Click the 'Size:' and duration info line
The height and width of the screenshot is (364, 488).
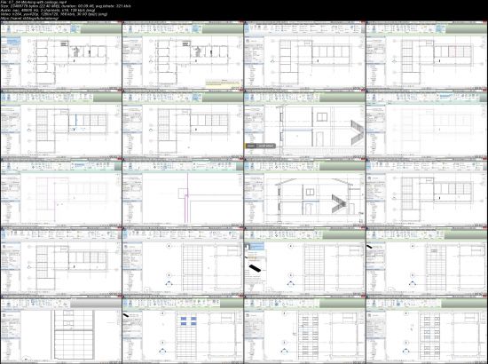(66, 6)
